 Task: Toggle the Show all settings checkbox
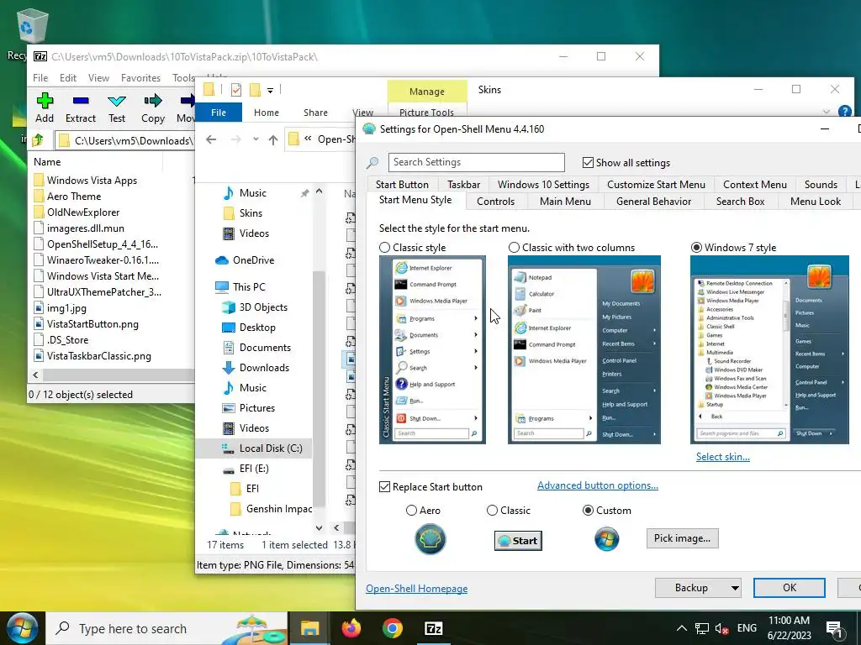coord(588,163)
